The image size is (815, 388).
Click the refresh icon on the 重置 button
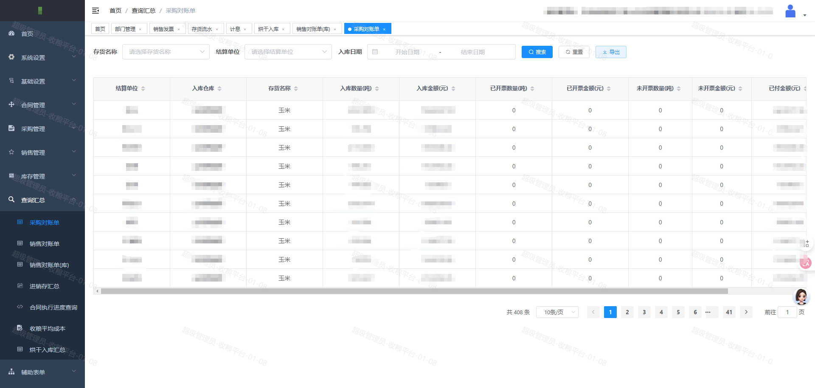[x=568, y=52]
